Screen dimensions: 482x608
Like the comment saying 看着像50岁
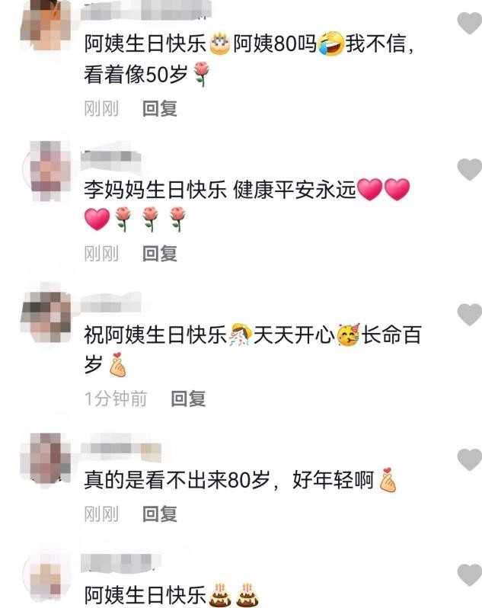click(x=470, y=23)
